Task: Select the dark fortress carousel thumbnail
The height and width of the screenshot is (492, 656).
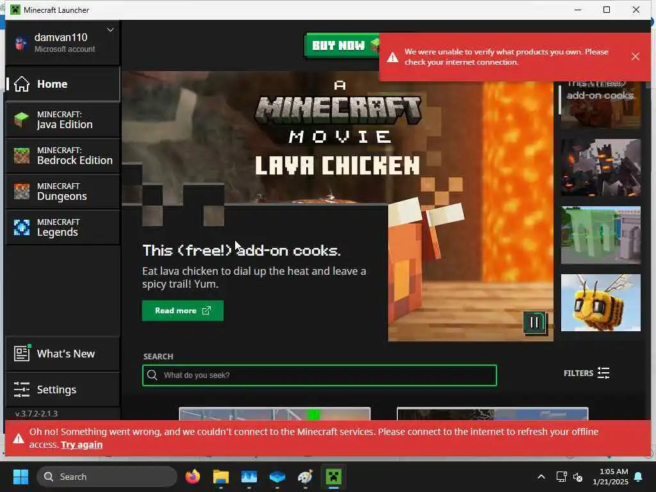Action: click(600, 168)
